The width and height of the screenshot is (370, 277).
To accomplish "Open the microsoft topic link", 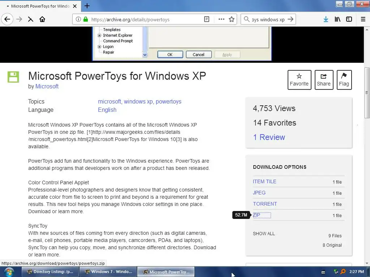I will (x=109, y=101).
